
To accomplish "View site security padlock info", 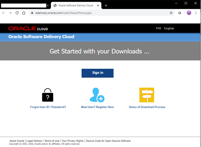I will [x=32, y=13].
